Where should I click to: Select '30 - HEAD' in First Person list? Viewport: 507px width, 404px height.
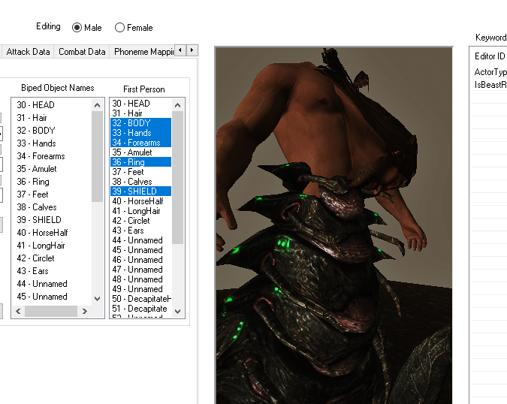141,104
